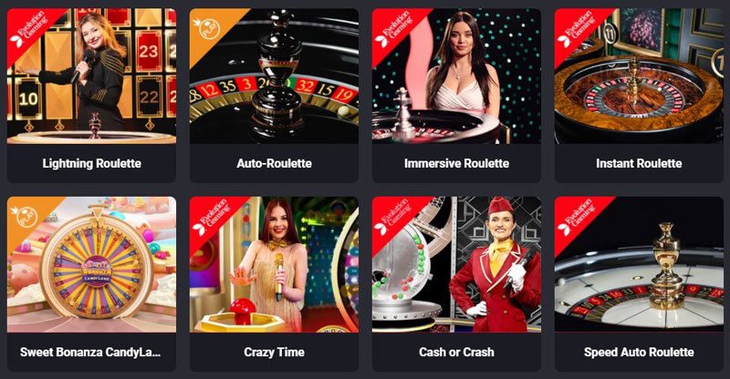Click the Evolution Gaming badge on Speed Auto Roulette

click(x=577, y=219)
